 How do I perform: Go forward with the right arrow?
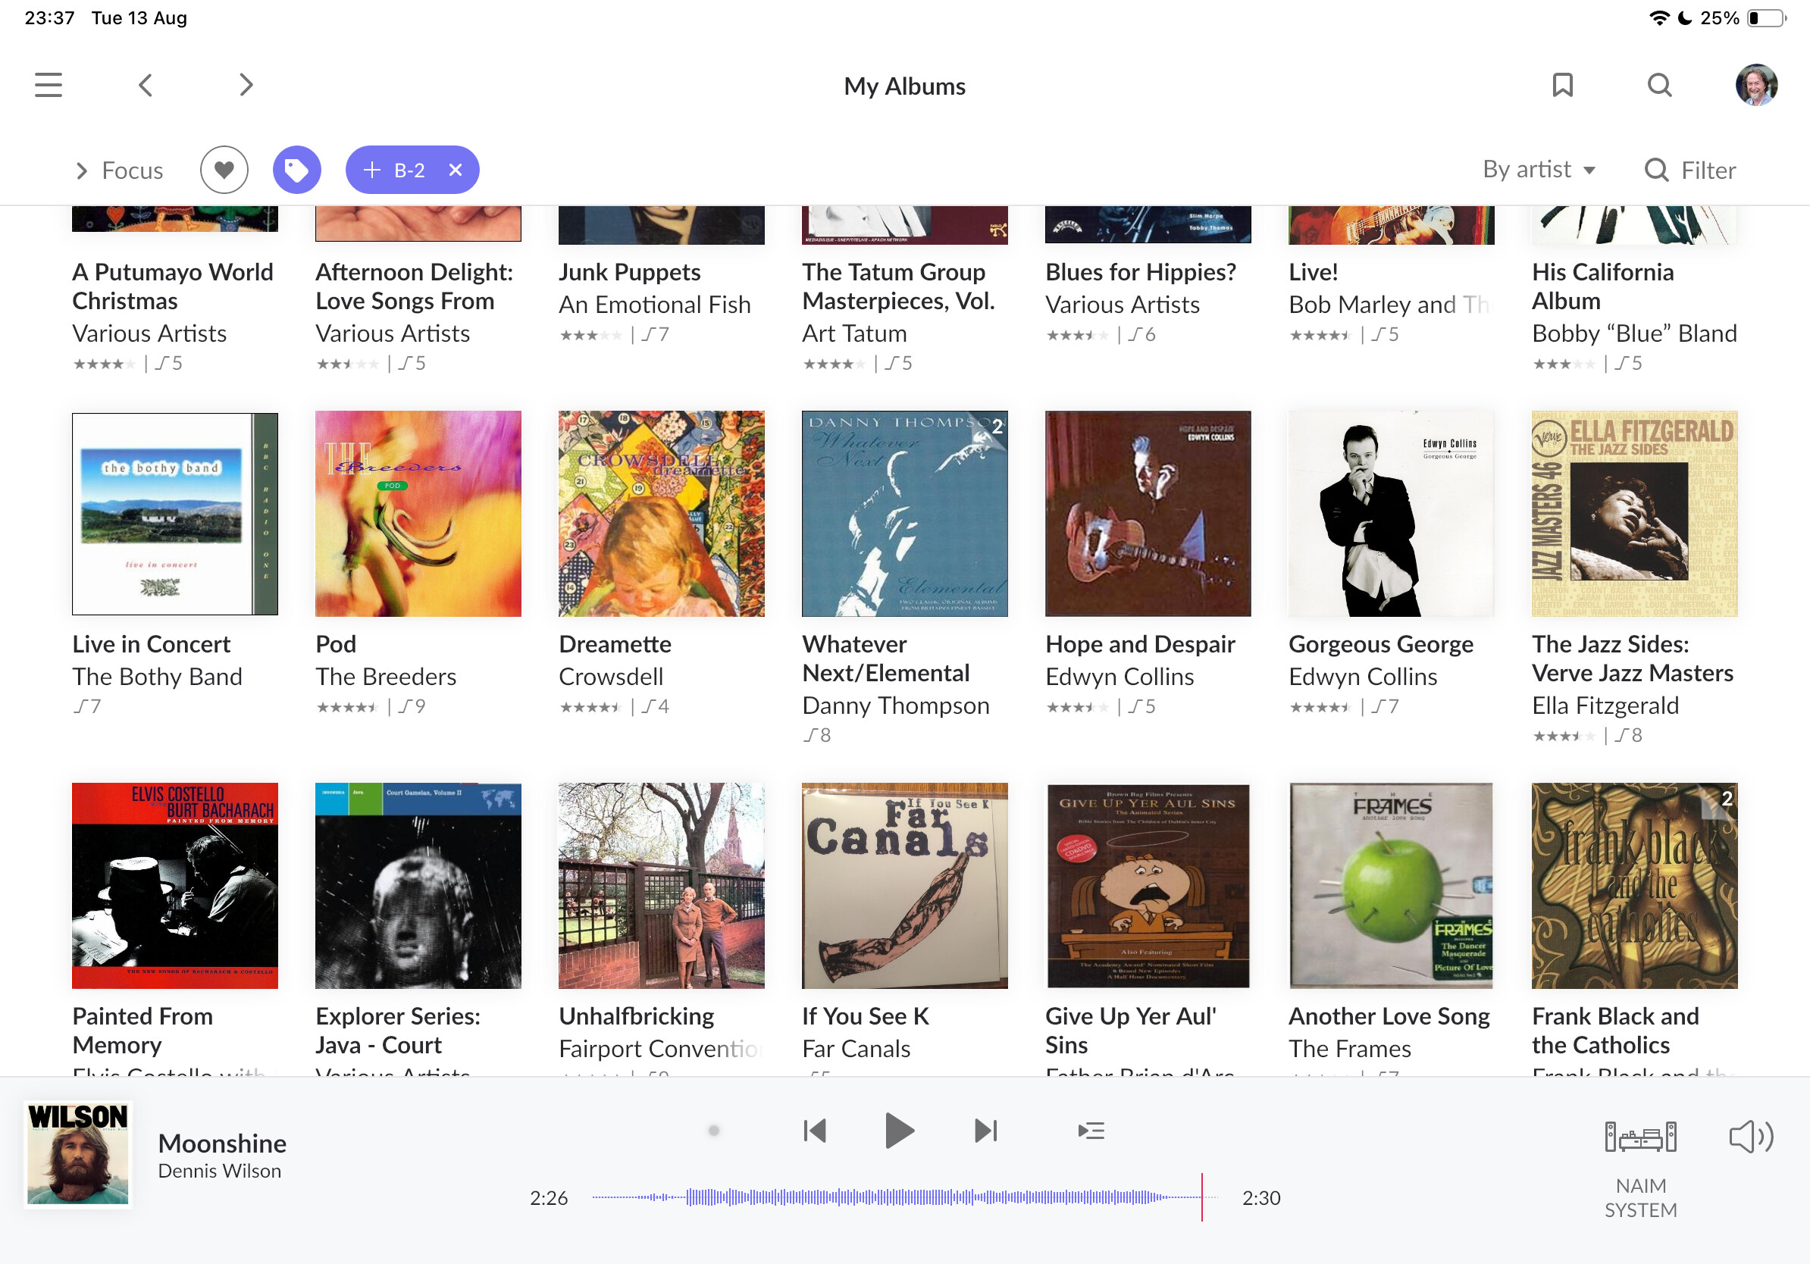[246, 85]
